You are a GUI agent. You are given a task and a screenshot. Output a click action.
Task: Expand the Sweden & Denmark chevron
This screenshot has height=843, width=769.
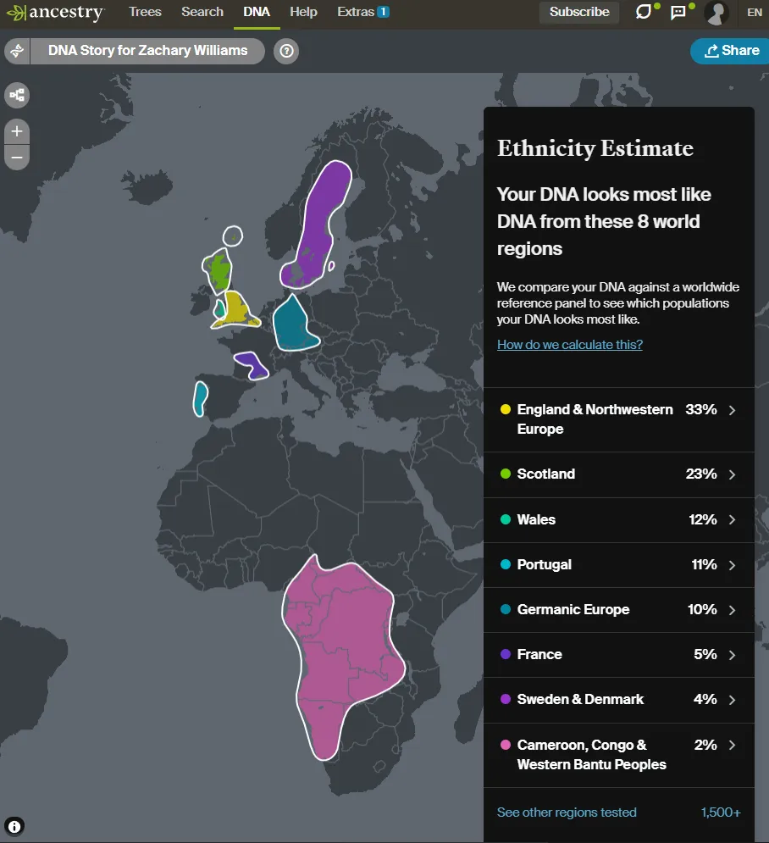point(732,700)
